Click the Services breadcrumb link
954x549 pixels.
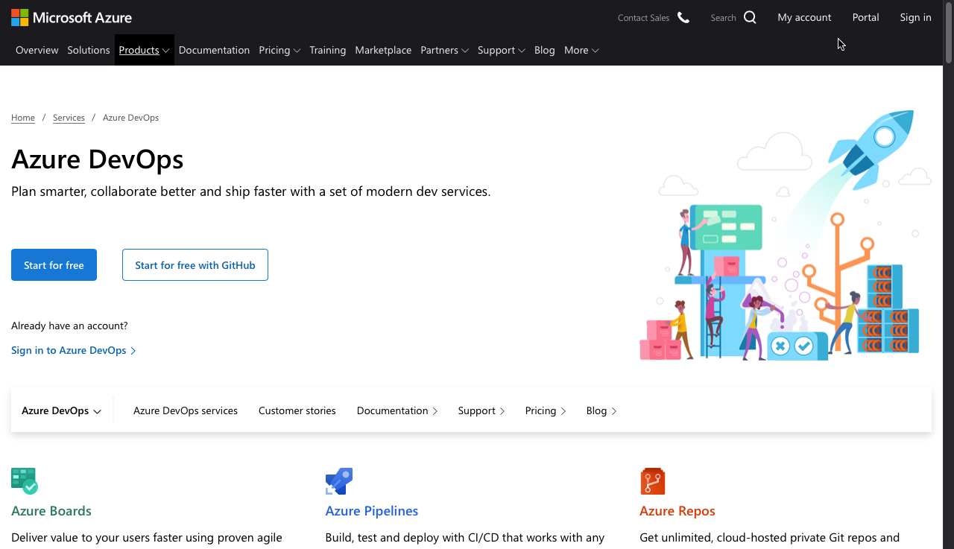(x=69, y=118)
